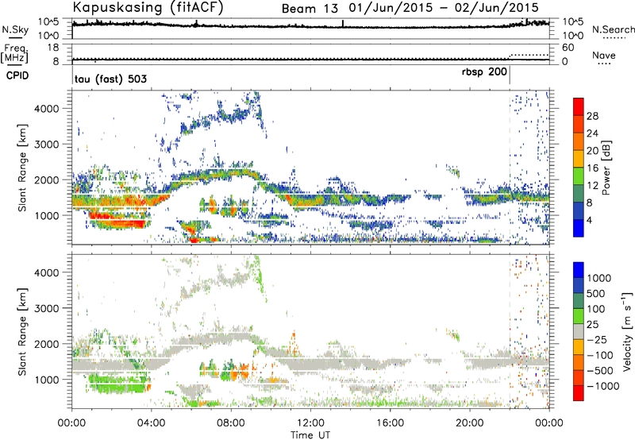Pick the bright green Velocity segment between 25 and 100

coord(579,316)
